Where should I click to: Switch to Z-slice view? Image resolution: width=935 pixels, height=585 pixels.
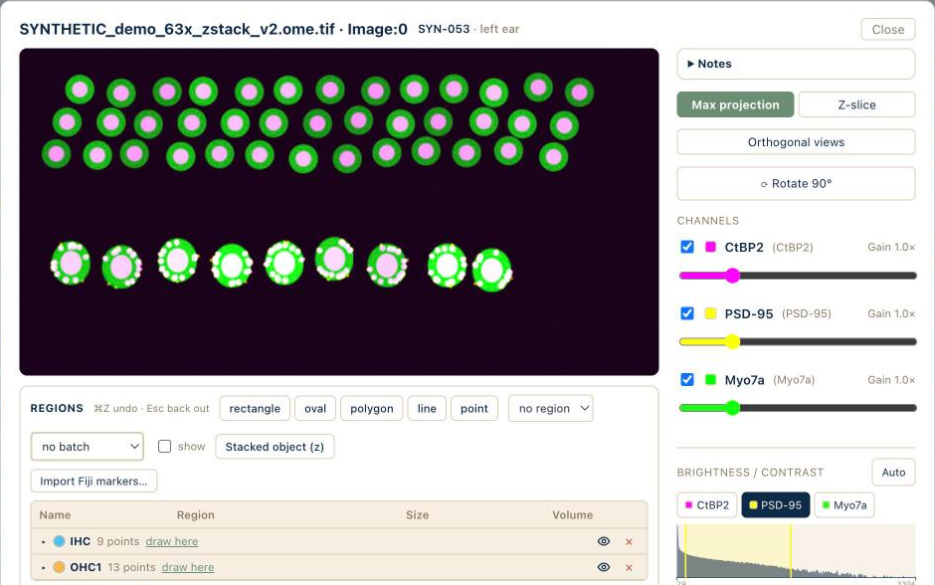click(856, 104)
